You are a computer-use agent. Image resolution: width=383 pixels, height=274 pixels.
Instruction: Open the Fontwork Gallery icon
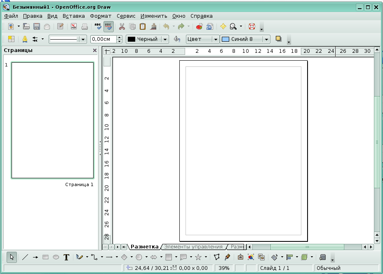(x=240, y=257)
